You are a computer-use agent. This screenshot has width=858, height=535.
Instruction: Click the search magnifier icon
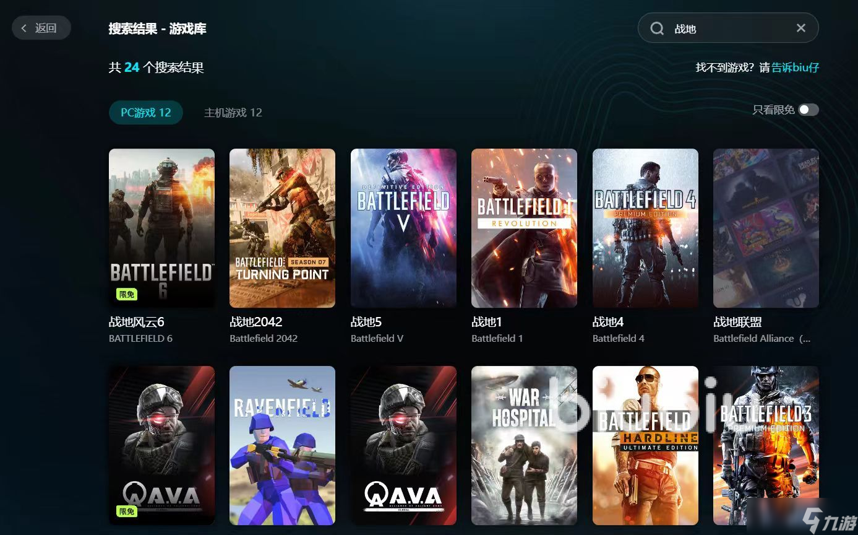tap(657, 28)
